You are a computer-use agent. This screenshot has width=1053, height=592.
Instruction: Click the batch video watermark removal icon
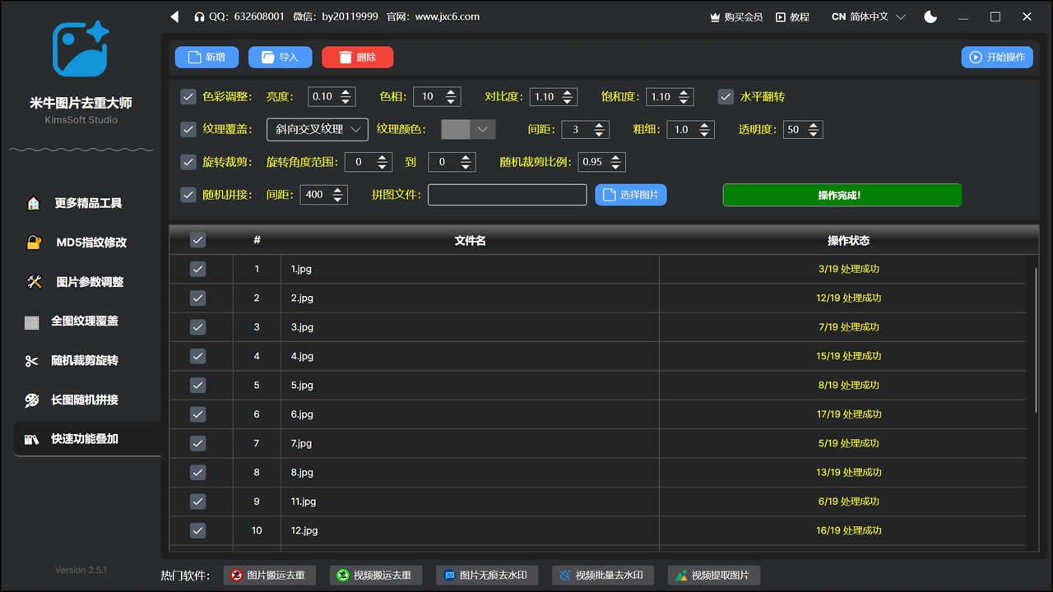[565, 576]
